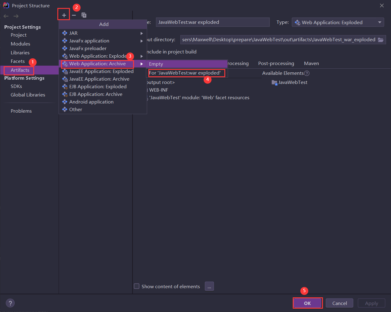The image size is (391, 312).
Task: Click the Available Elements help icon
Action: tap(307, 73)
